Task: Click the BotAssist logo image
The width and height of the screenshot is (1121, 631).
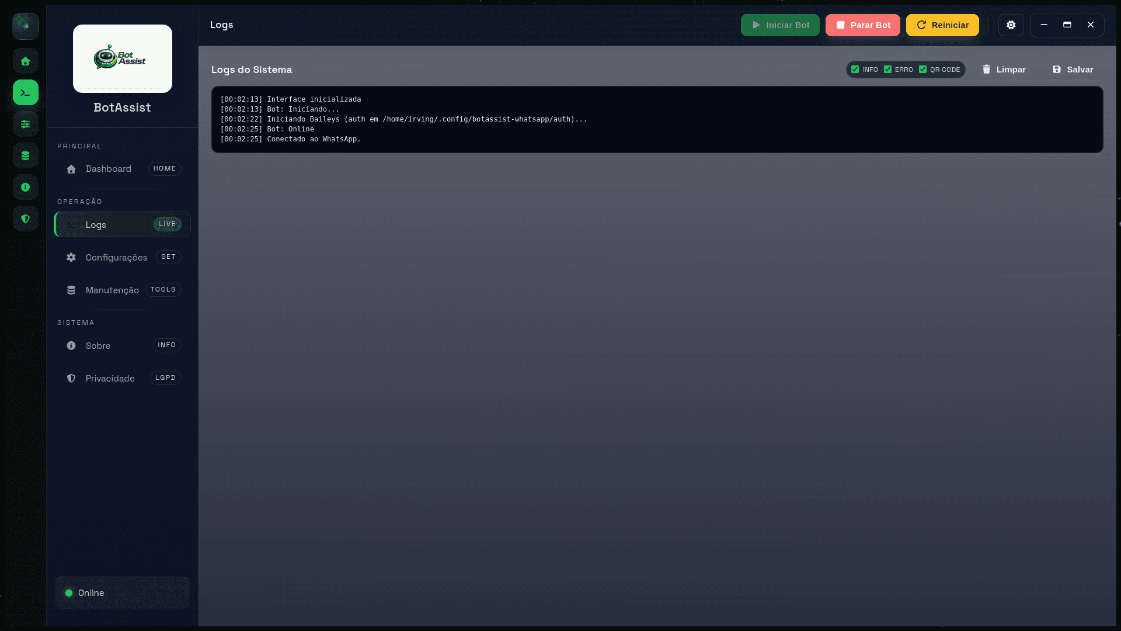Action: click(122, 58)
